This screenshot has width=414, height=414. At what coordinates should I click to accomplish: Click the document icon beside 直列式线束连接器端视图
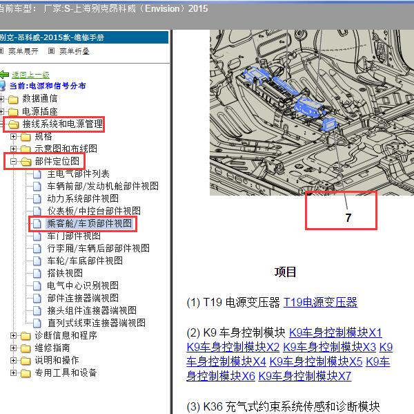37,323
